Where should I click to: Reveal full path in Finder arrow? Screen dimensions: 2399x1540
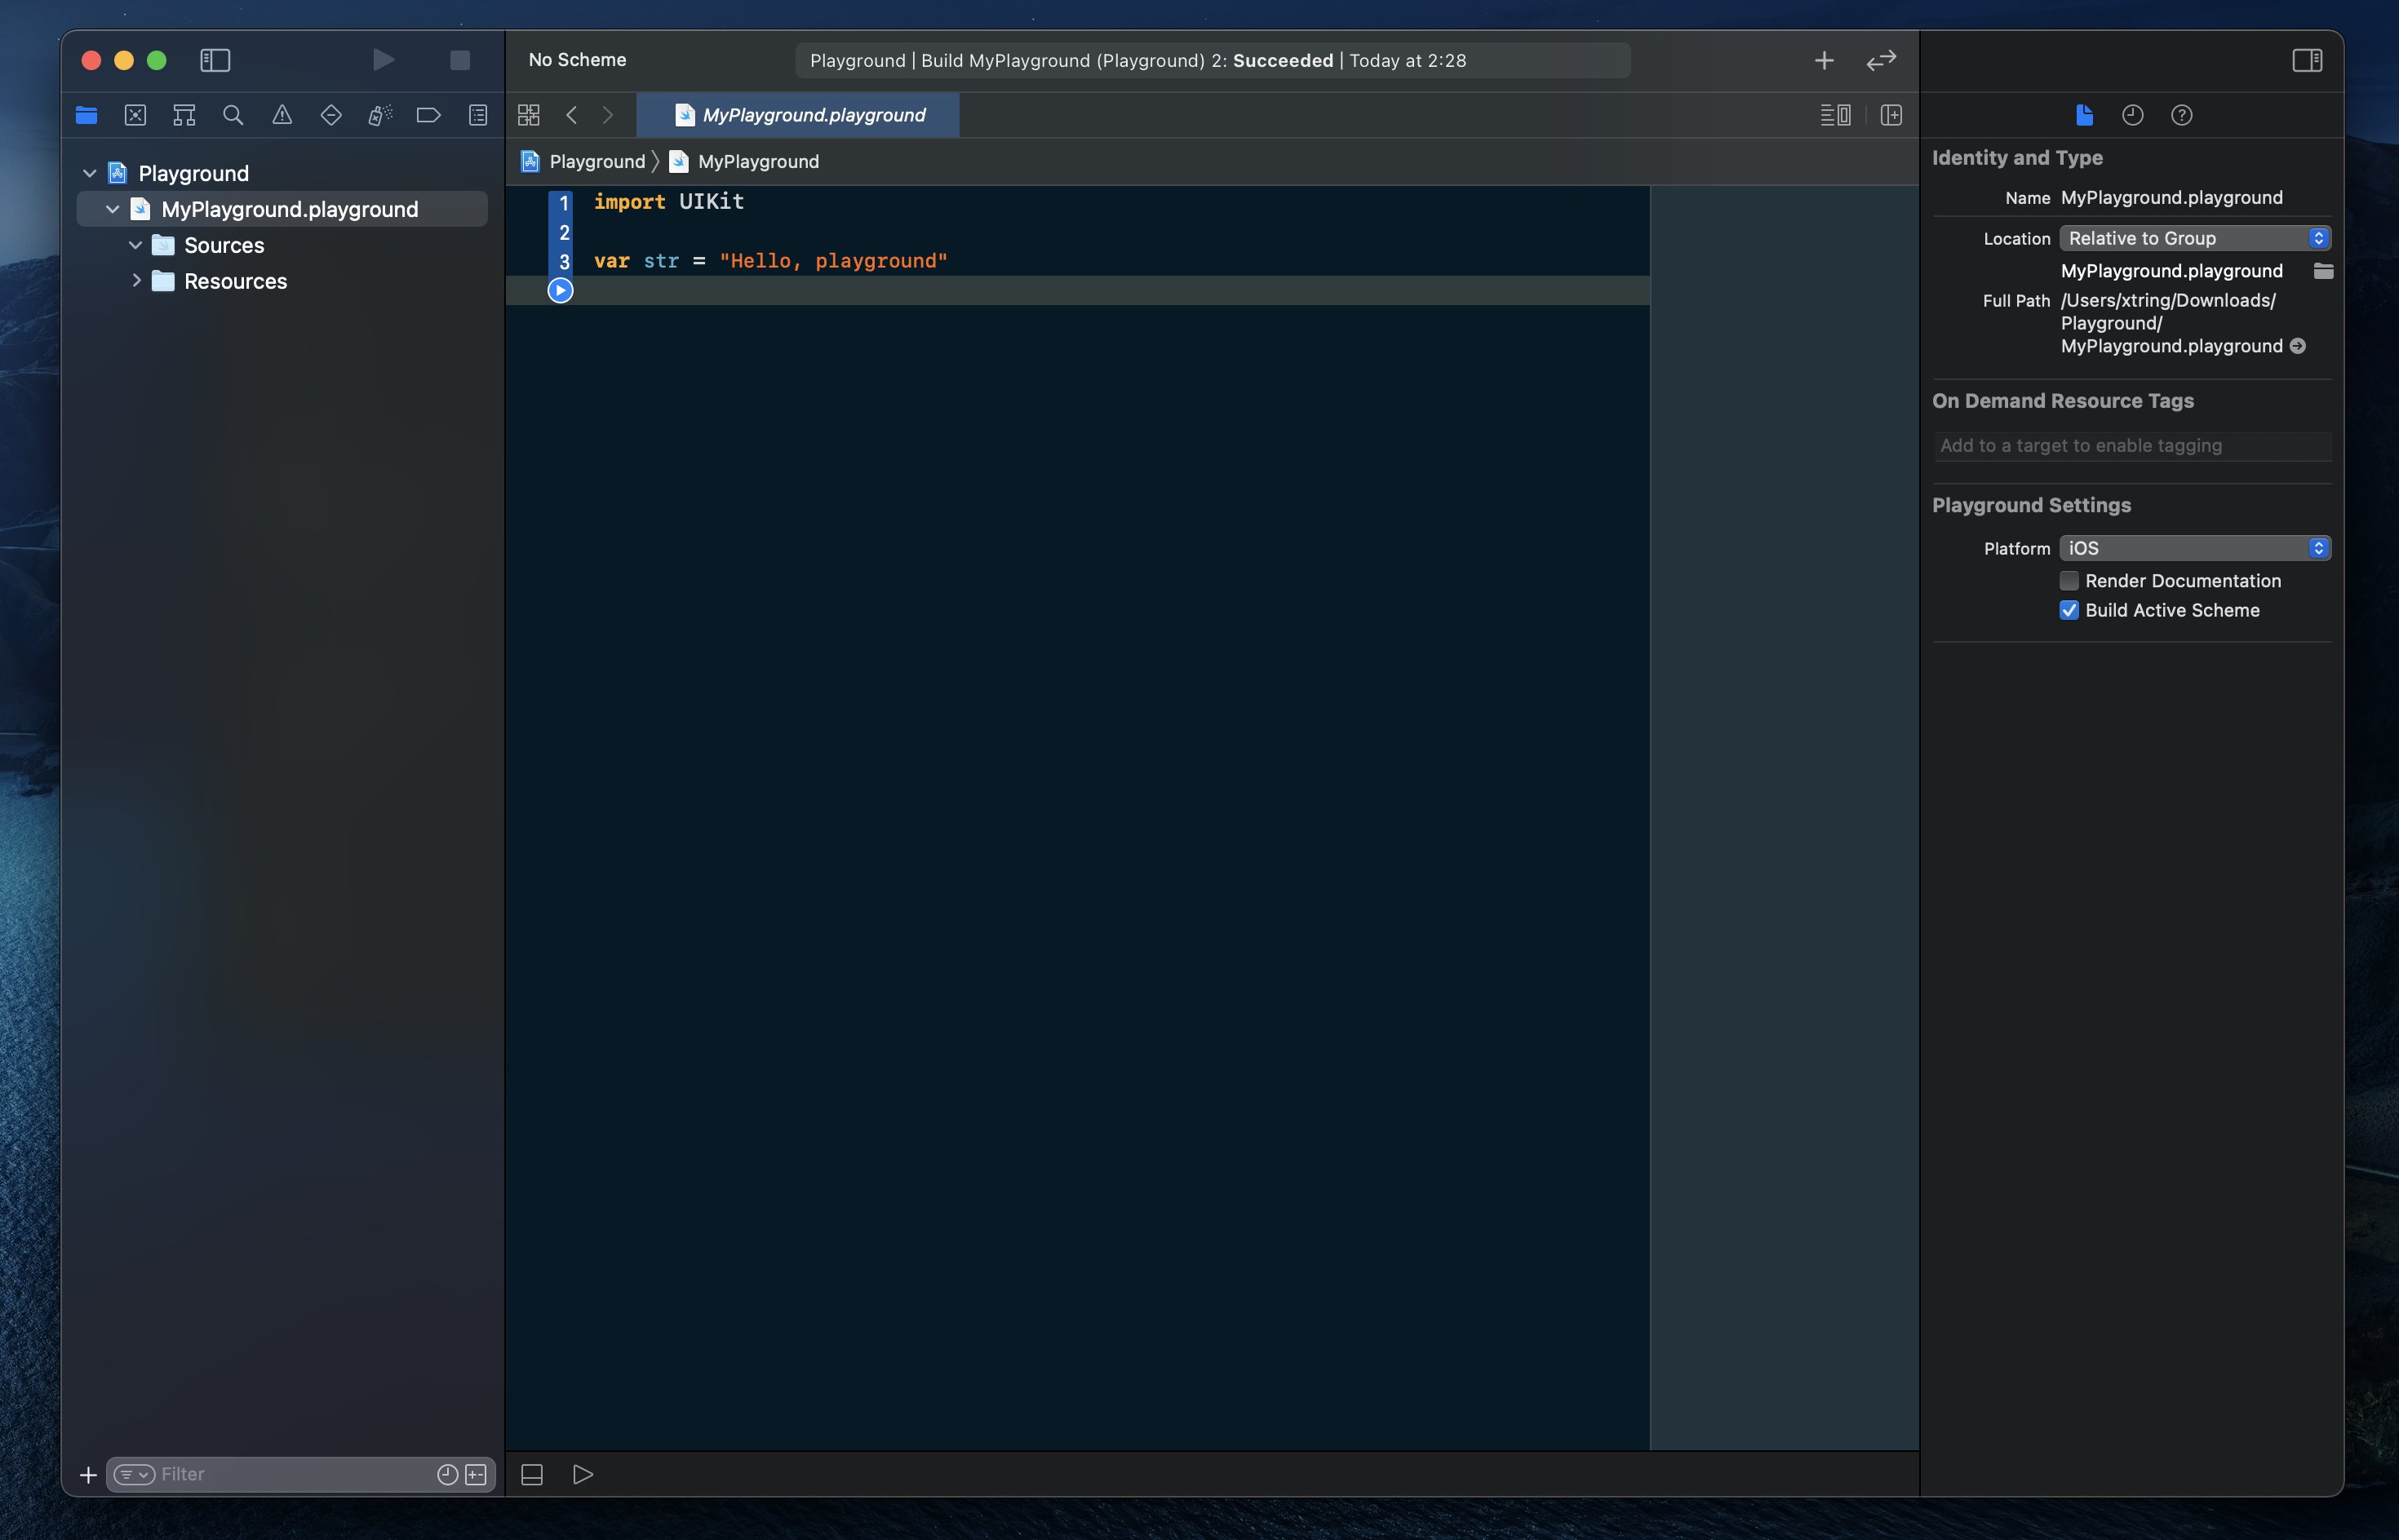(x=2298, y=346)
